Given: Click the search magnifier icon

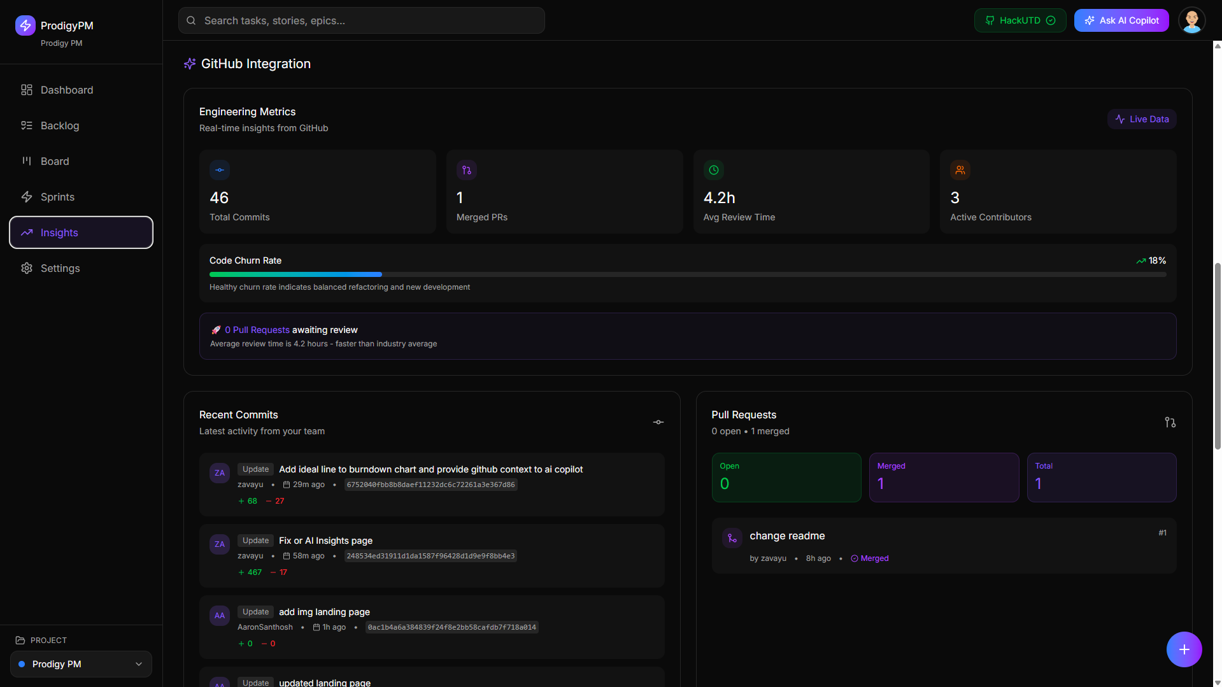Looking at the screenshot, I should 191,20.
